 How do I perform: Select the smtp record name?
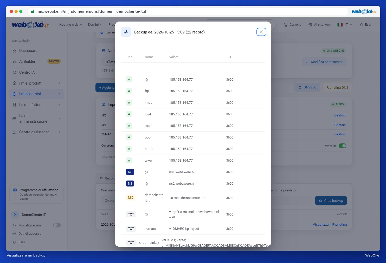149,149
